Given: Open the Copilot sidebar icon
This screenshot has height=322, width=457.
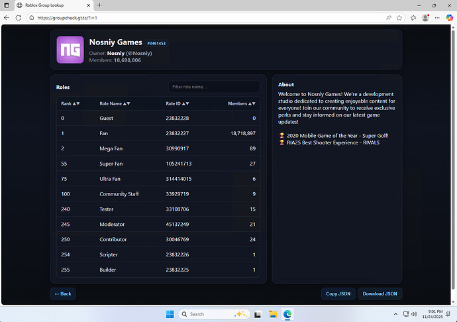Looking at the screenshot, I should [x=450, y=18].
